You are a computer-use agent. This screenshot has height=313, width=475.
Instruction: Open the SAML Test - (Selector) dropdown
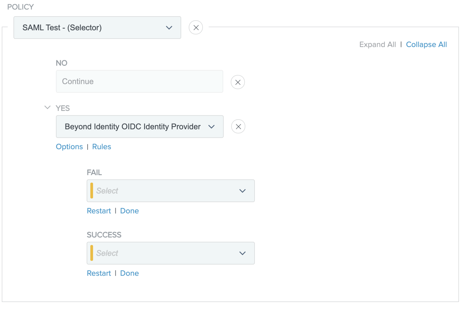tap(97, 28)
